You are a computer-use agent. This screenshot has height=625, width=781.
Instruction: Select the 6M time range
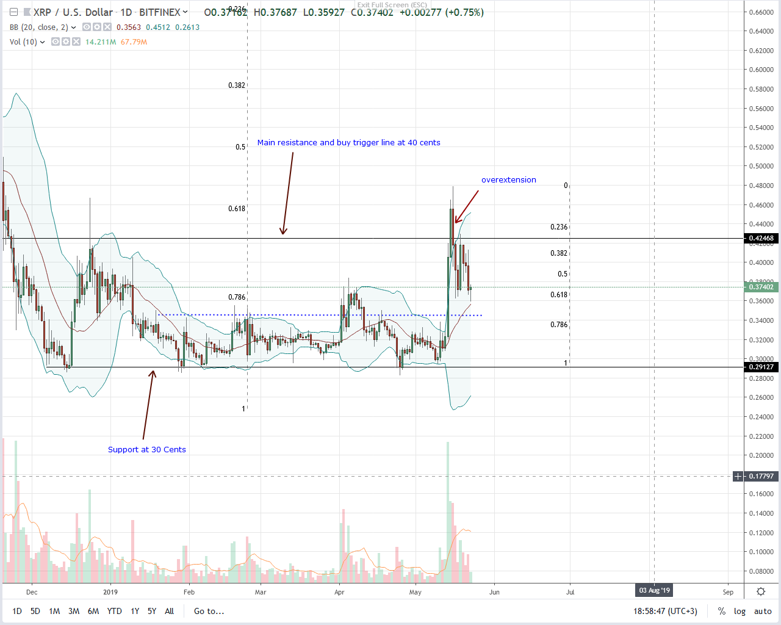point(93,611)
